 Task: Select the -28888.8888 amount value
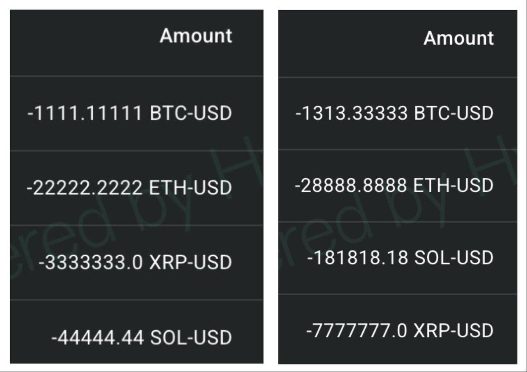350,186
